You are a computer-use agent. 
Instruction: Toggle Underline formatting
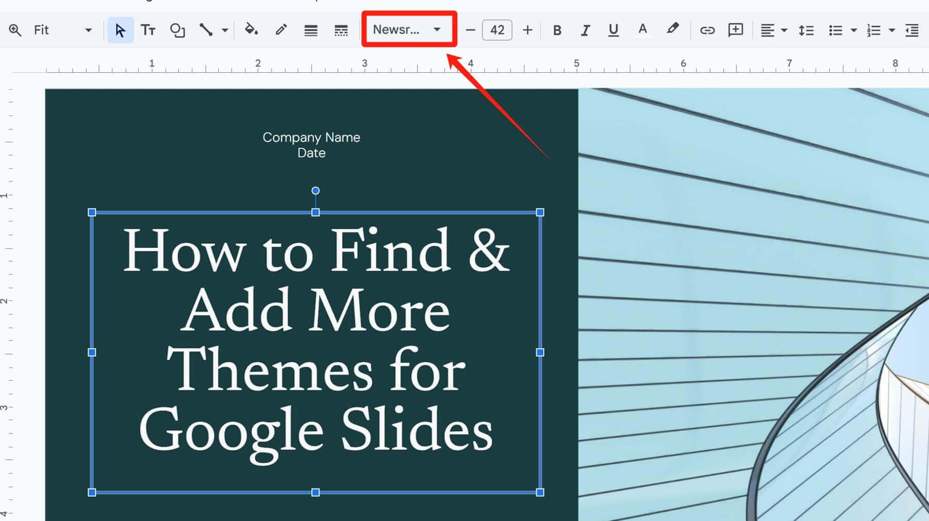[613, 30]
